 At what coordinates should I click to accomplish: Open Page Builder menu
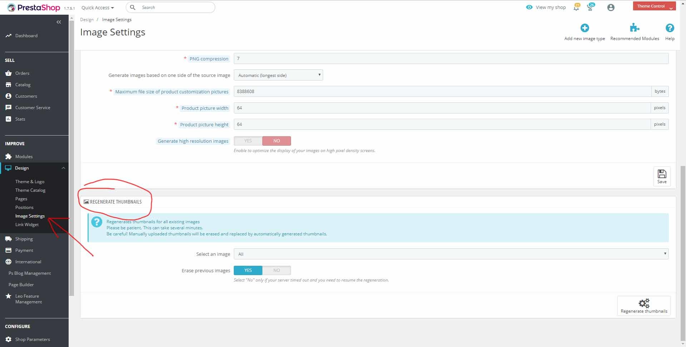21,285
